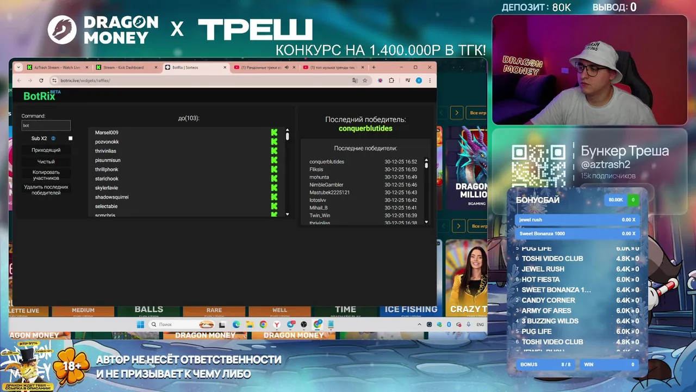
Task: Open a new browser tab
Action: (x=374, y=68)
